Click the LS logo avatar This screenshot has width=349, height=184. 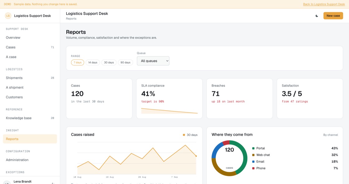tap(8, 16)
